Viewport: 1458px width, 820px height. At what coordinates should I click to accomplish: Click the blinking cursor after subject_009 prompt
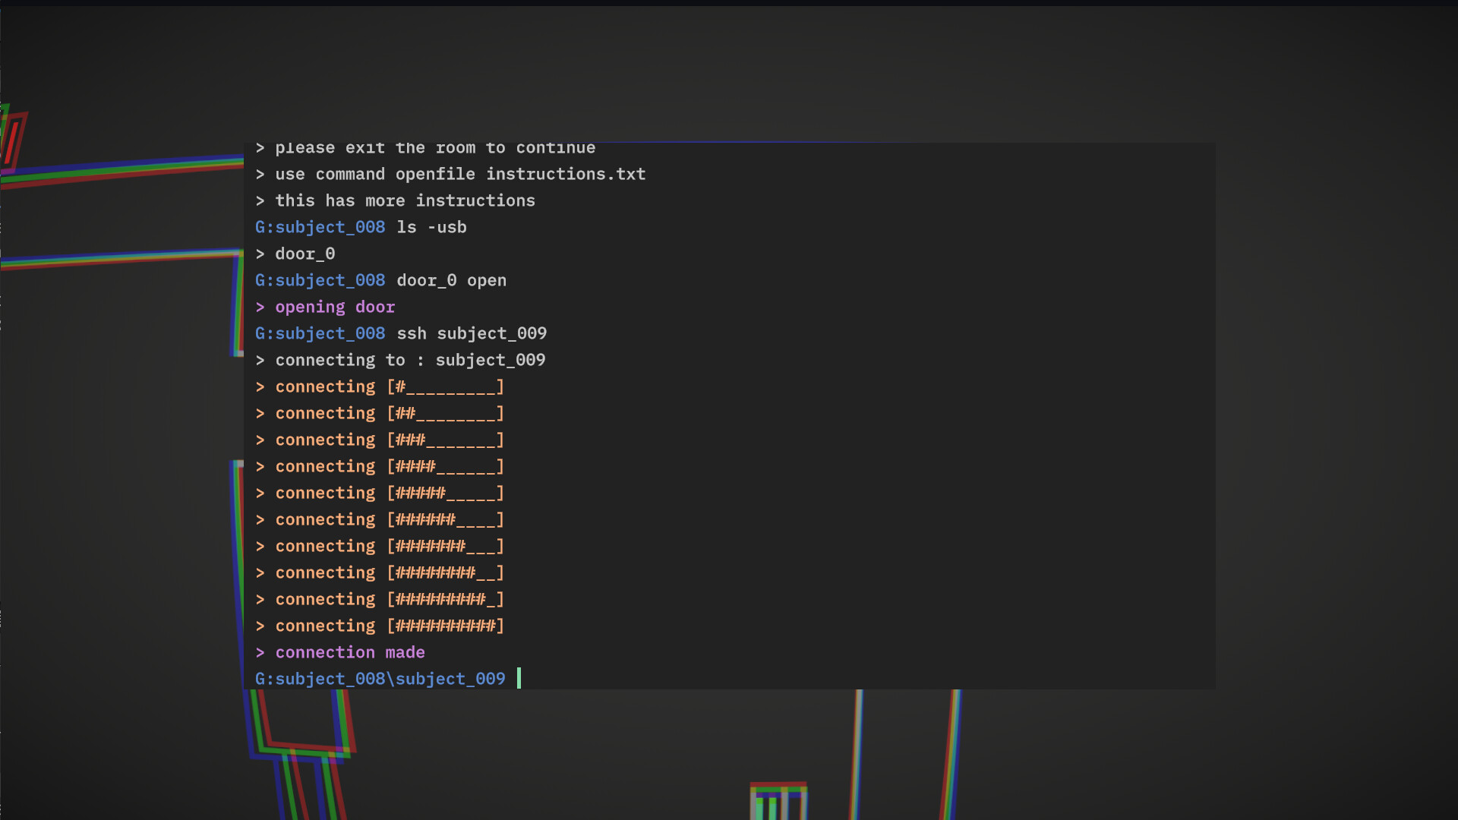tap(519, 678)
